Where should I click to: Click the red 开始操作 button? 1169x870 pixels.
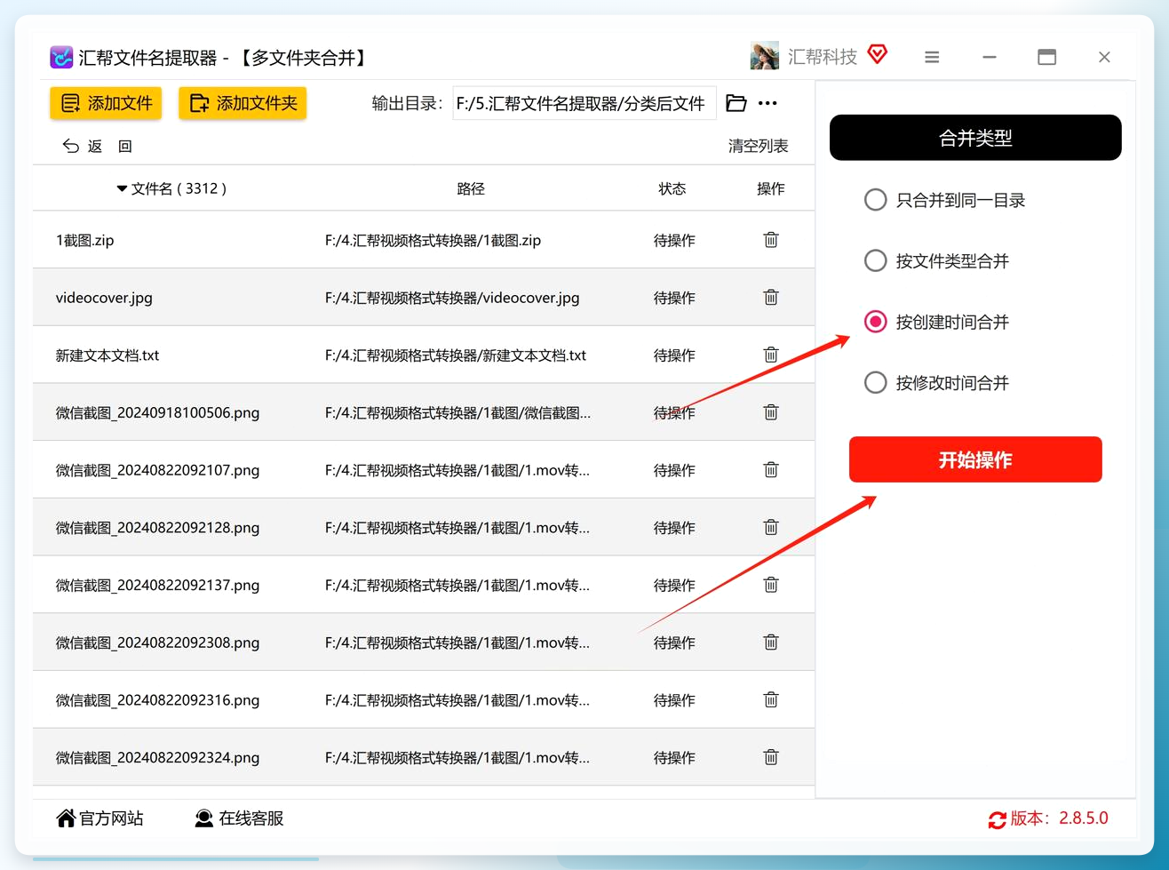[x=975, y=459]
